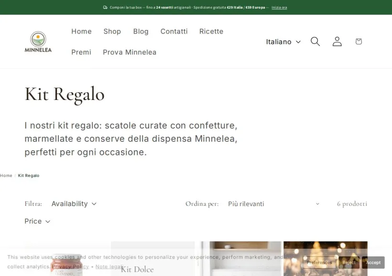Open cookie Preferences
This screenshot has width=392, height=276.
pos(319,263)
